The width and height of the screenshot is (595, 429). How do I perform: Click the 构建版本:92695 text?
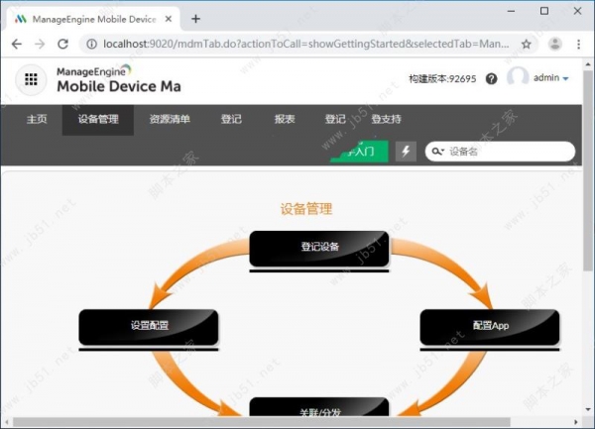(x=442, y=79)
